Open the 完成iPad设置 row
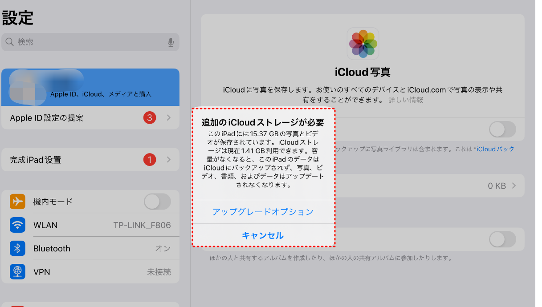542x307 pixels. (x=90, y=160)
